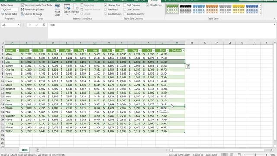Click Summarize with PivotTable icon
This screenshot has width=277, height=156.
(x=22, y=5)
